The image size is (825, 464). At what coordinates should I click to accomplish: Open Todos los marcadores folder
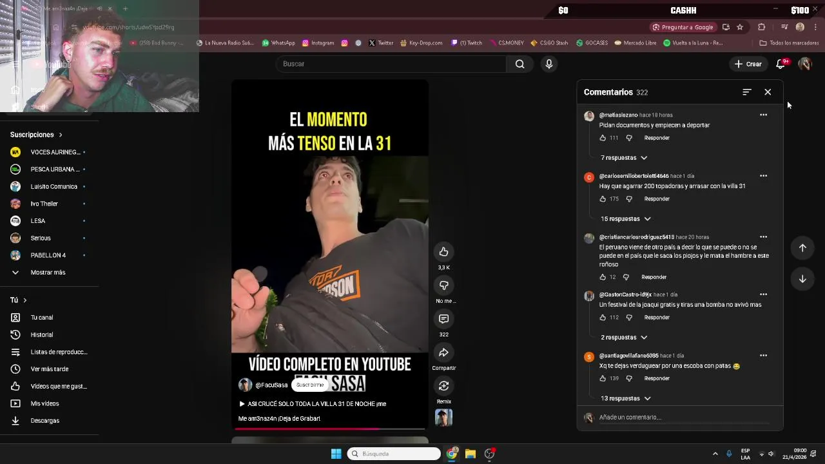coord(789,43)
